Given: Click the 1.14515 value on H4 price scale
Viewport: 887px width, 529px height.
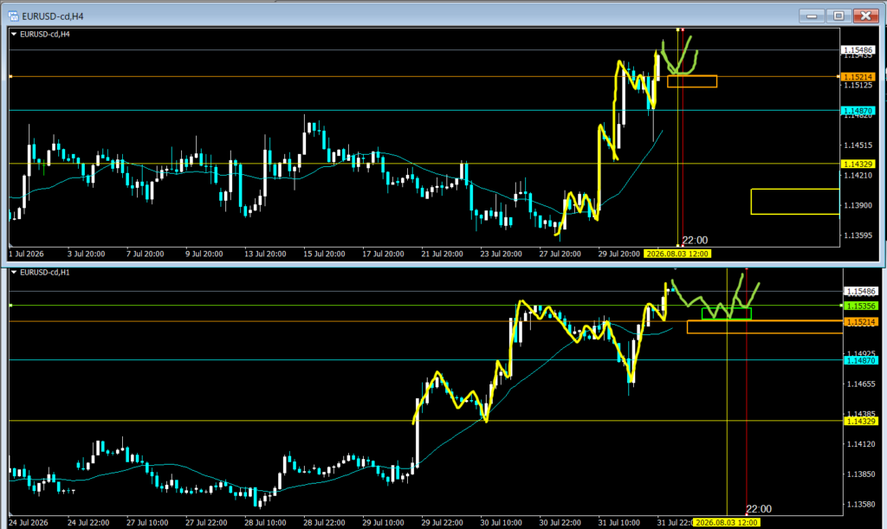Looking at the screenshot, I should (x=858, y=145).
